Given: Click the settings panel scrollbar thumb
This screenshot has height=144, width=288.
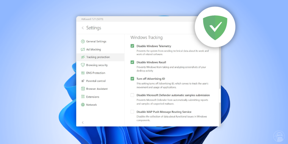Looking at the screenshot, I should (x=220, y=95).
